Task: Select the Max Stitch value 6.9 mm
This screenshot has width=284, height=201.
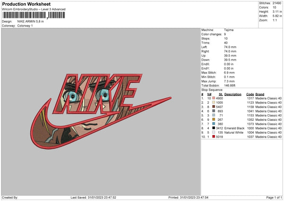Action: pyautogui.click(x=229, y=73)
